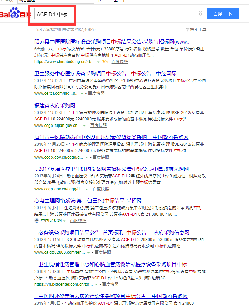The height and width of the screenshot is (306, 249).
Task: Open the 厦门市中医院动态心电图 result
Action: pos(111,137)
